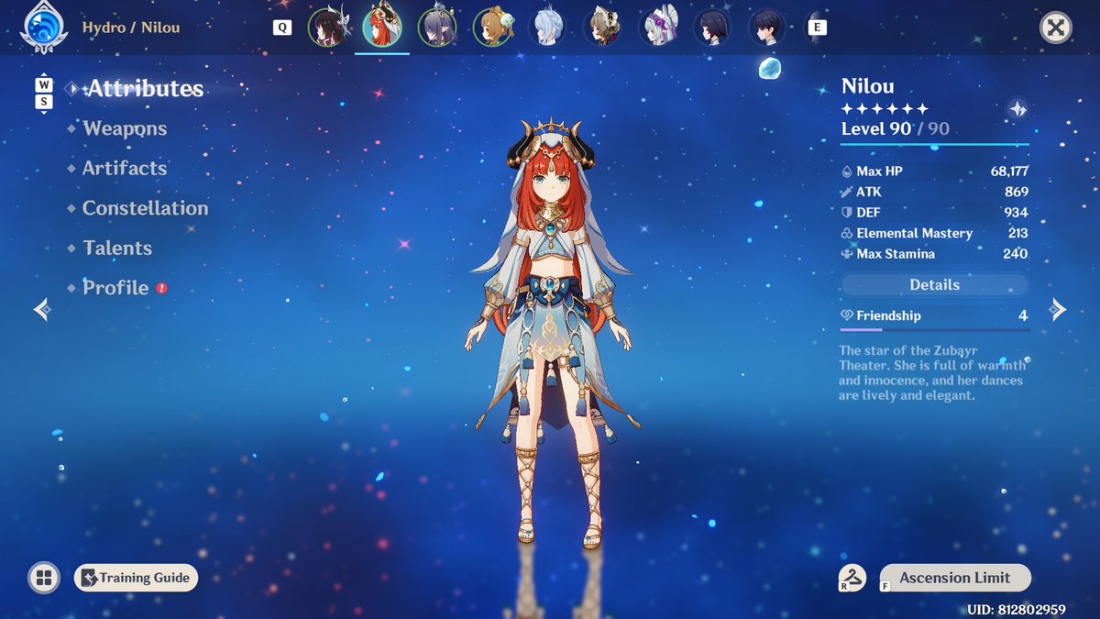Click the Level 90 / 90 text
This screenshot has height=619, width=1100.
pos(895,129)
